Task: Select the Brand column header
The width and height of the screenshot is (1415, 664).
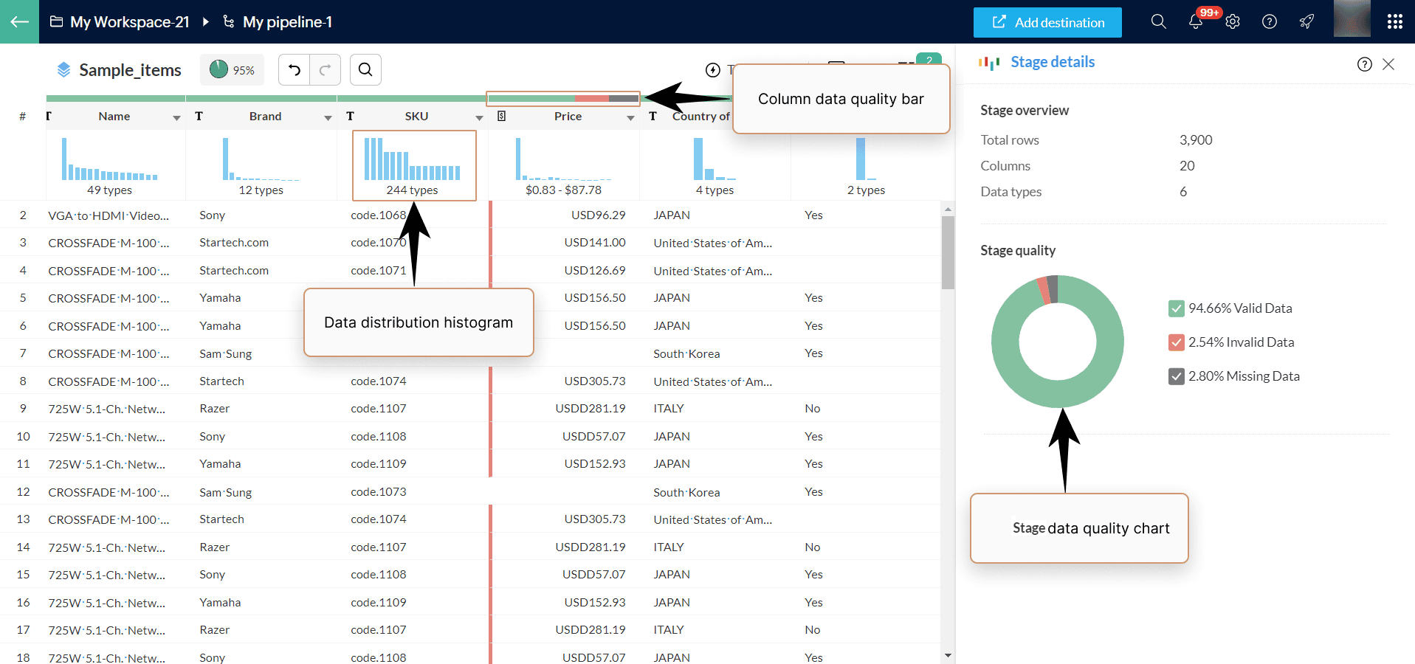Action: (x=265, y=117)
